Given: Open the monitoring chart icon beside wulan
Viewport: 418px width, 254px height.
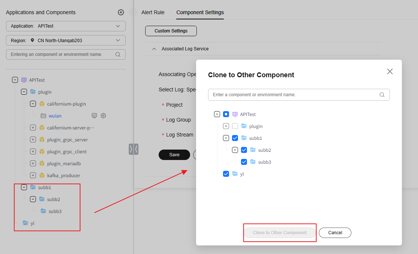Looking at the screenshot, I should 95,116.
